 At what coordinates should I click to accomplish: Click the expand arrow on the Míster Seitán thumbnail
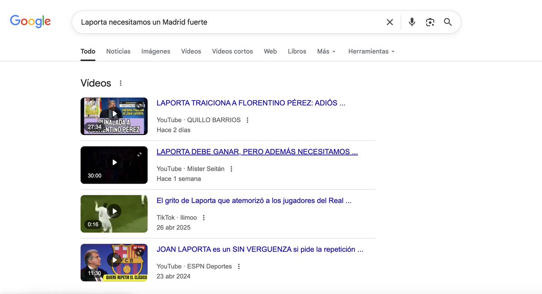(x=140, y=154)
